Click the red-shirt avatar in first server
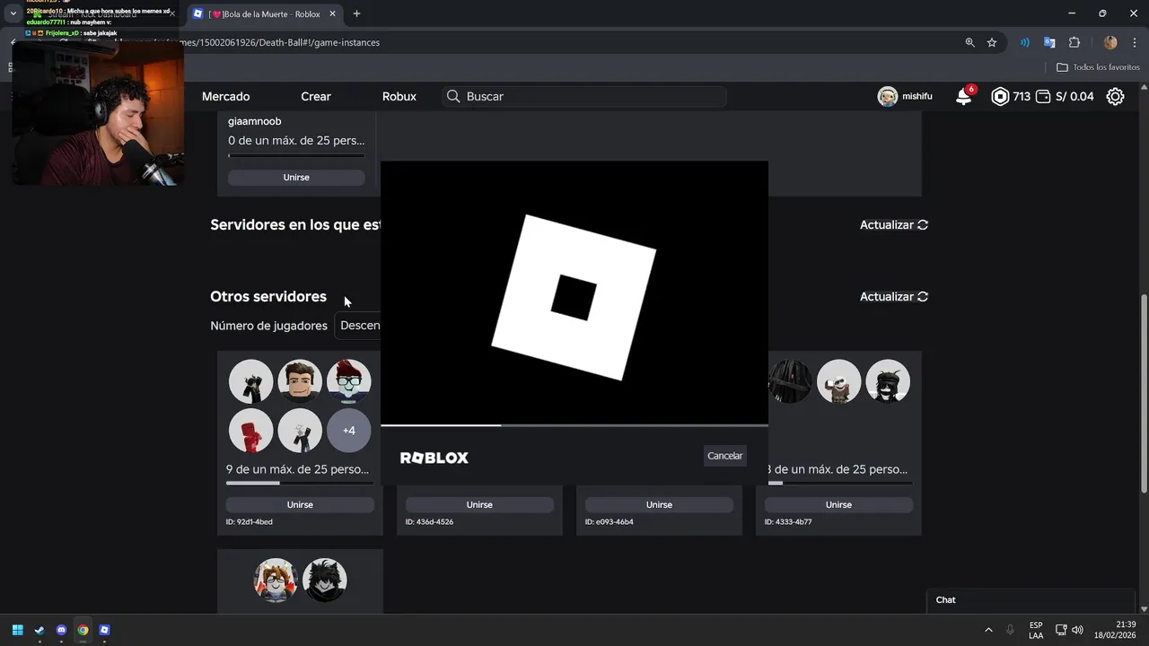Viewport: 1149px width, 646px height. (x=250, y=431)
